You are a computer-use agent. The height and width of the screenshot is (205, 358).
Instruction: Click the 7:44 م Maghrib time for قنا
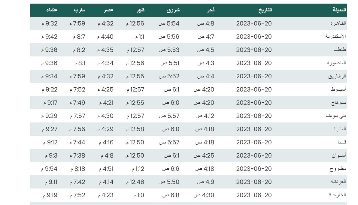[77, 142]
